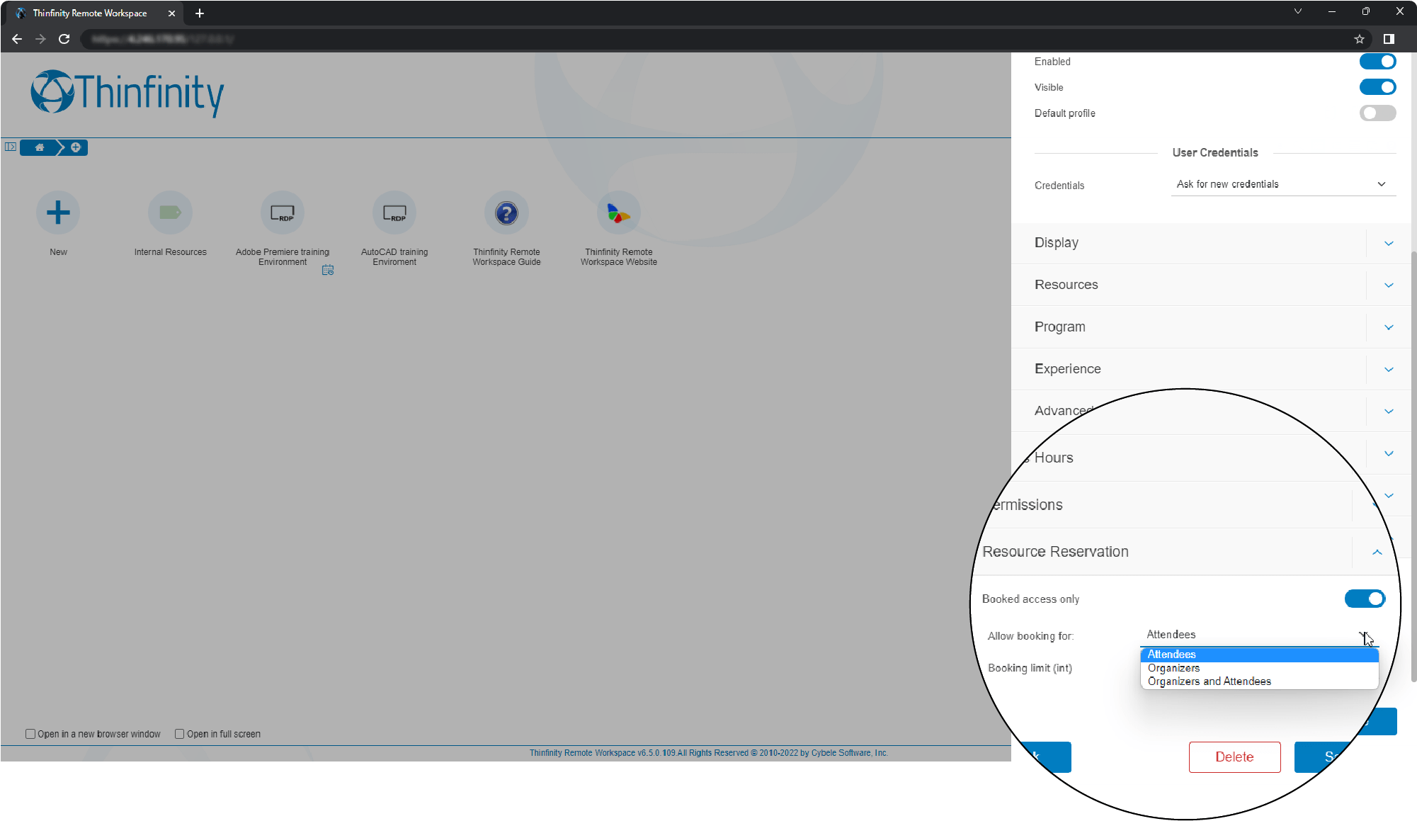Collapse the Resource Reservation section
The height and width of the screenshot is (821, 1417).
[1377, 552]
